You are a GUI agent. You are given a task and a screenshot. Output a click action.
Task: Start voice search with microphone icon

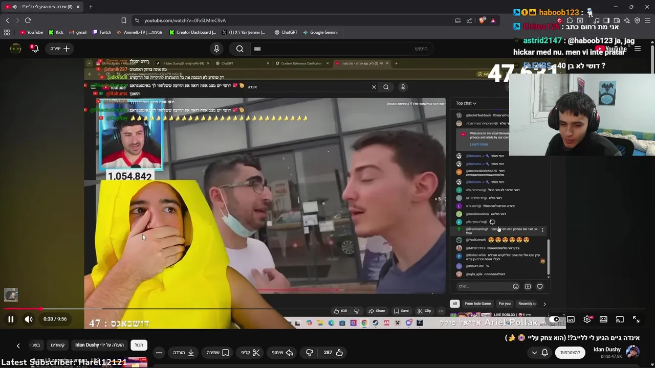click(216, 49)
